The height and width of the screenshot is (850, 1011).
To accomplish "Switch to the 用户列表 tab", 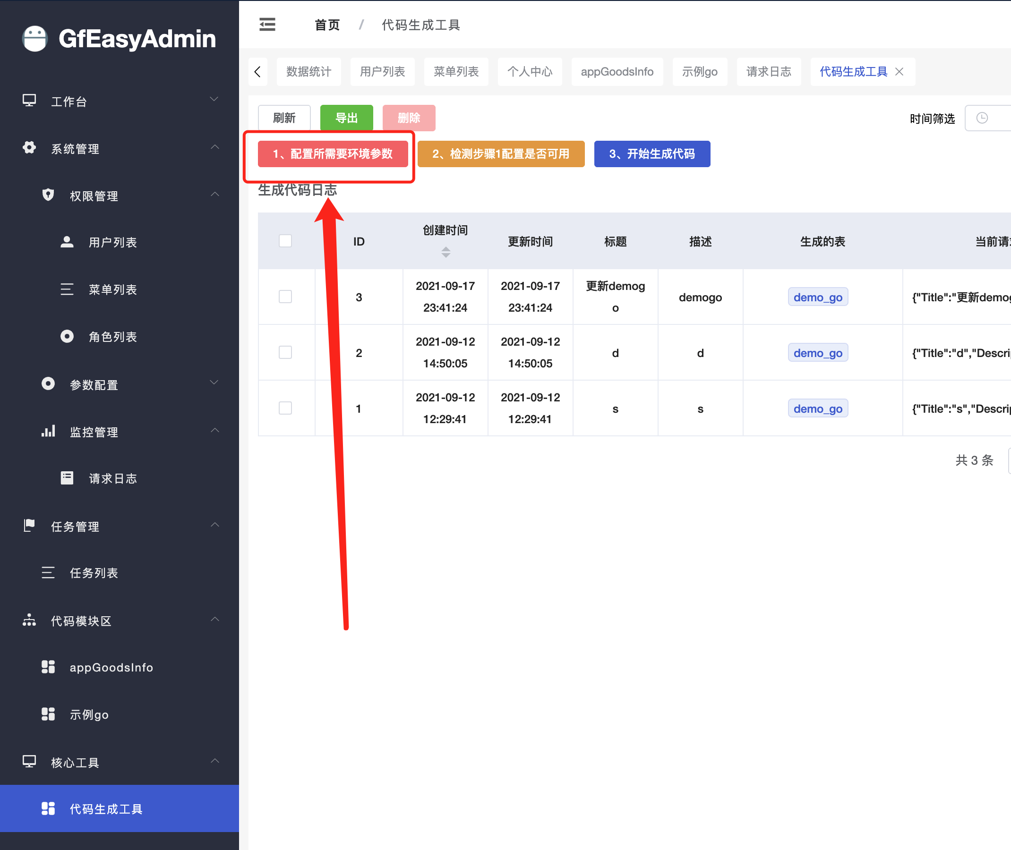I will click(382, 72).
